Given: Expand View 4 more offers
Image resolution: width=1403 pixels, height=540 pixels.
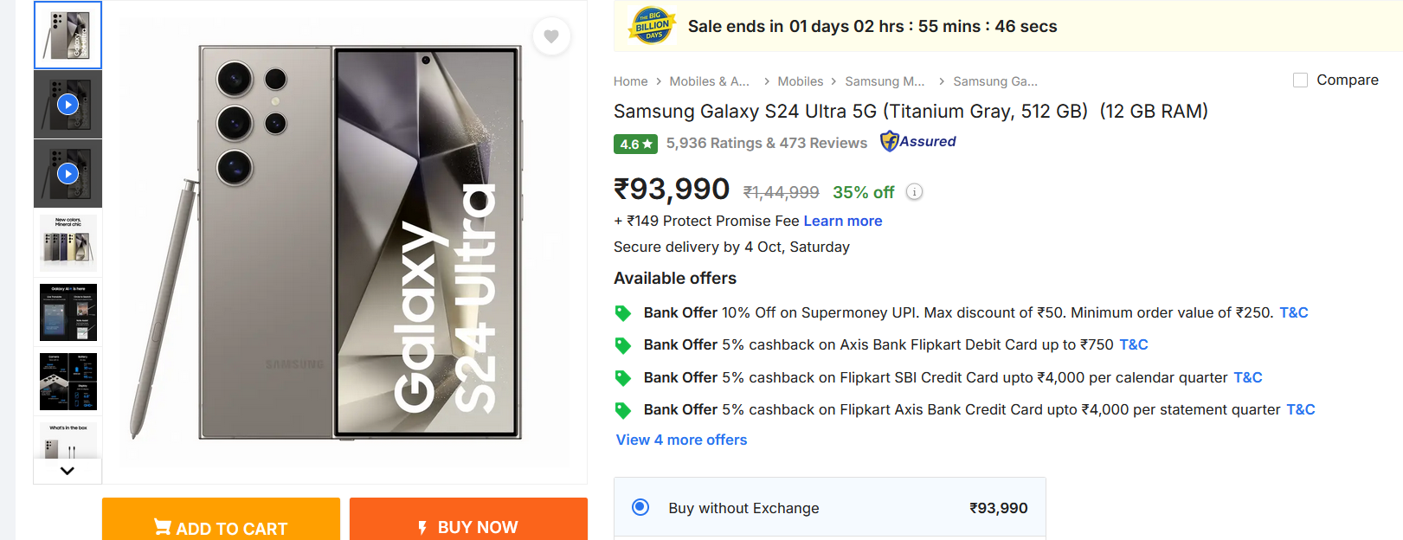Looking at the screenshot, I should (681, 440).
